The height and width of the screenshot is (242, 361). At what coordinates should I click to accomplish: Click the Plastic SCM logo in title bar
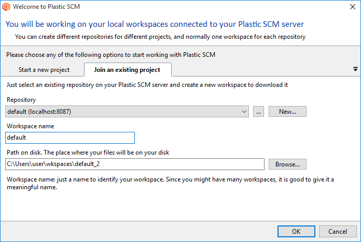point(6,7)
